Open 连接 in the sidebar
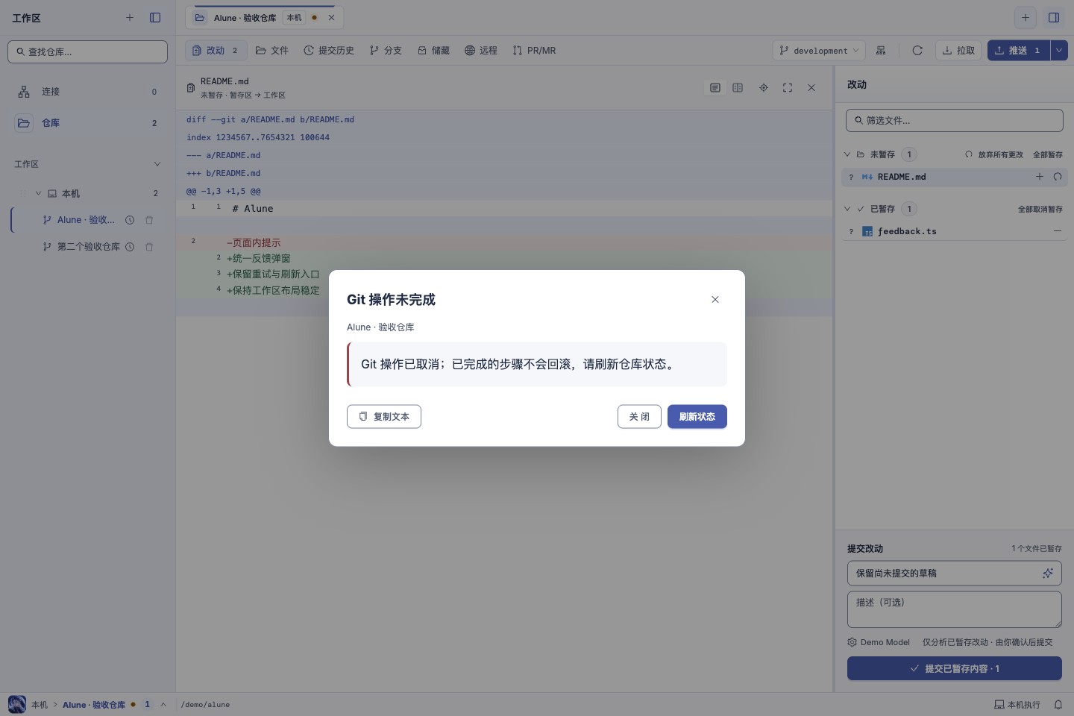Image resolution: width=1074 pixels, height=716 pixels. [x=87, y=92]
